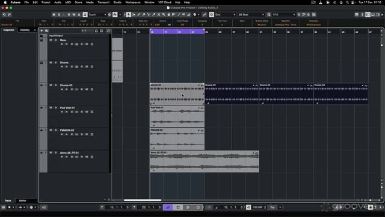This screenshot has height=217, width=385.
Task: Toggle Solo for all tracks (S) in toolbar
Action: (x=59, y=14)
